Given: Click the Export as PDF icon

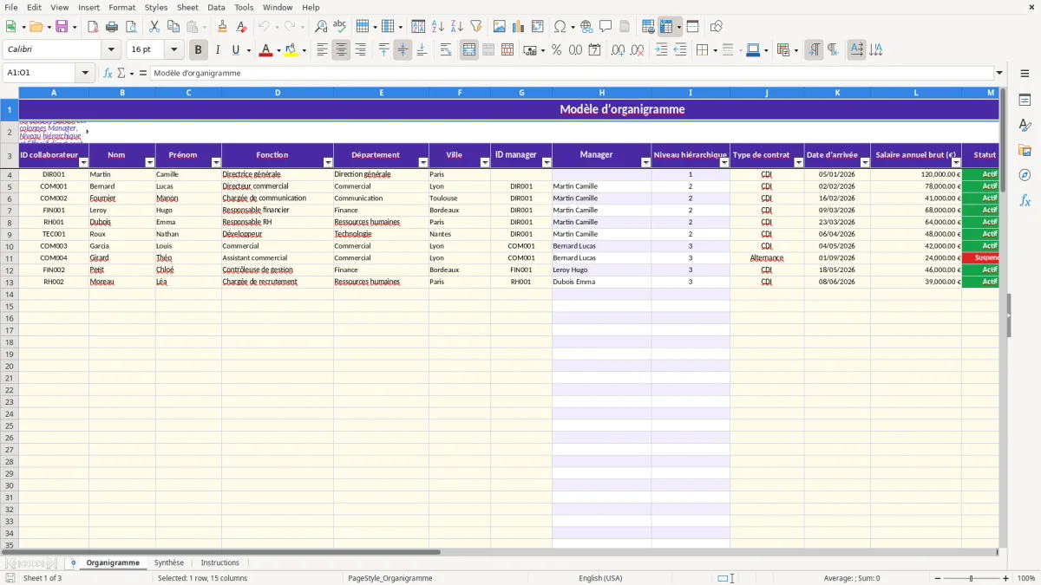Looking at the screenshot, I should [x=93, y=27].
